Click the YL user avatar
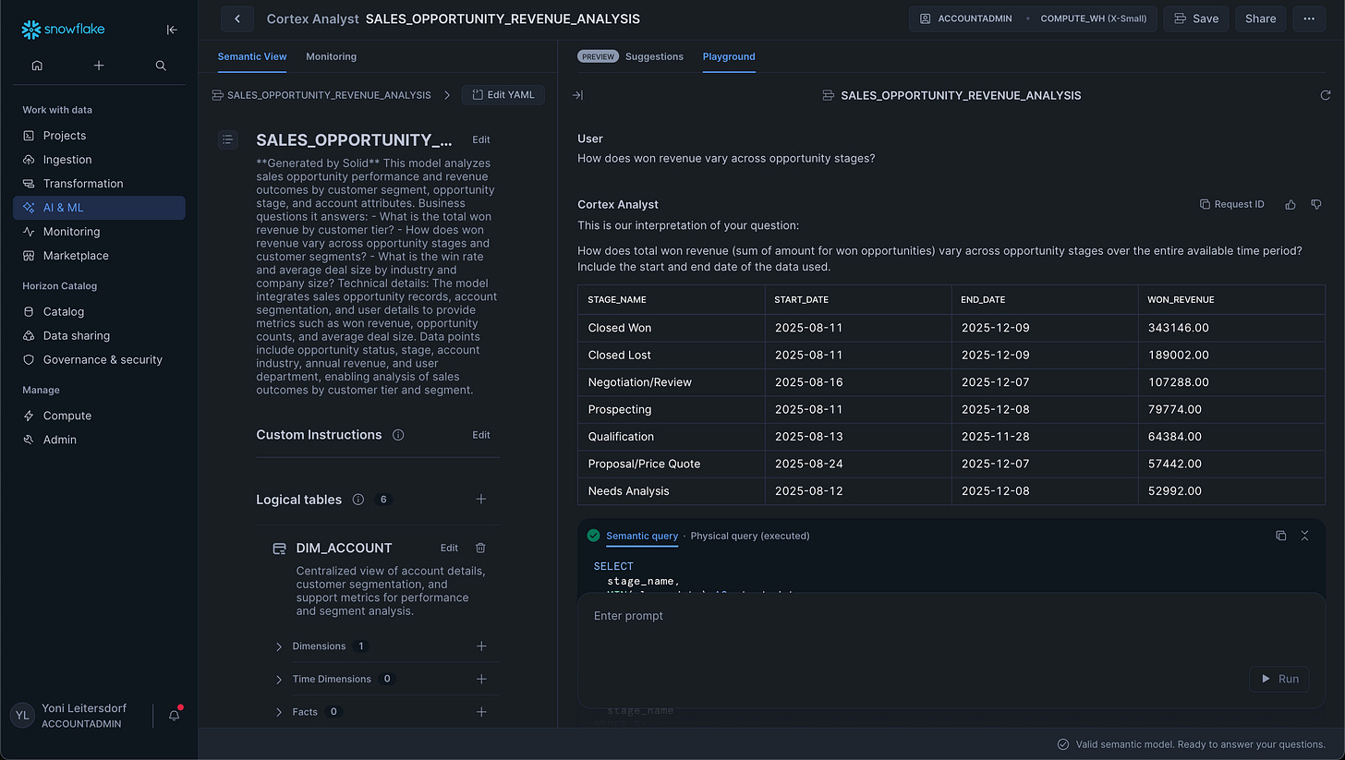Viewport: 1345px width, 760px height. click(22, 715)
